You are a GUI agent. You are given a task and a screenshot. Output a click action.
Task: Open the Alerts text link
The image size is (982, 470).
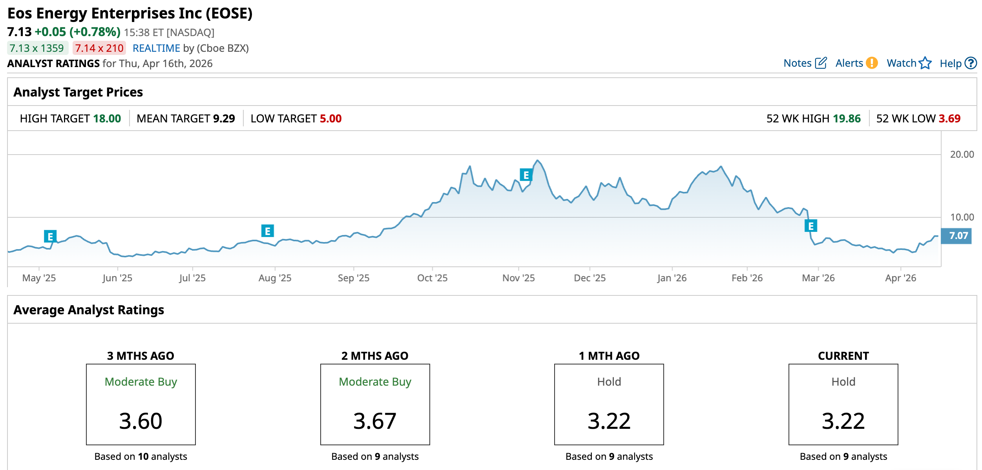point(849,63)
